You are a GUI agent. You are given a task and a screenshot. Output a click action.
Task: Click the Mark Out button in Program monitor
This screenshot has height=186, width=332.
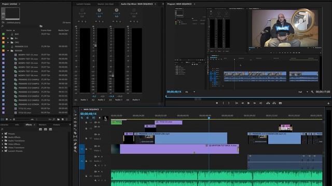coord(229,103)
